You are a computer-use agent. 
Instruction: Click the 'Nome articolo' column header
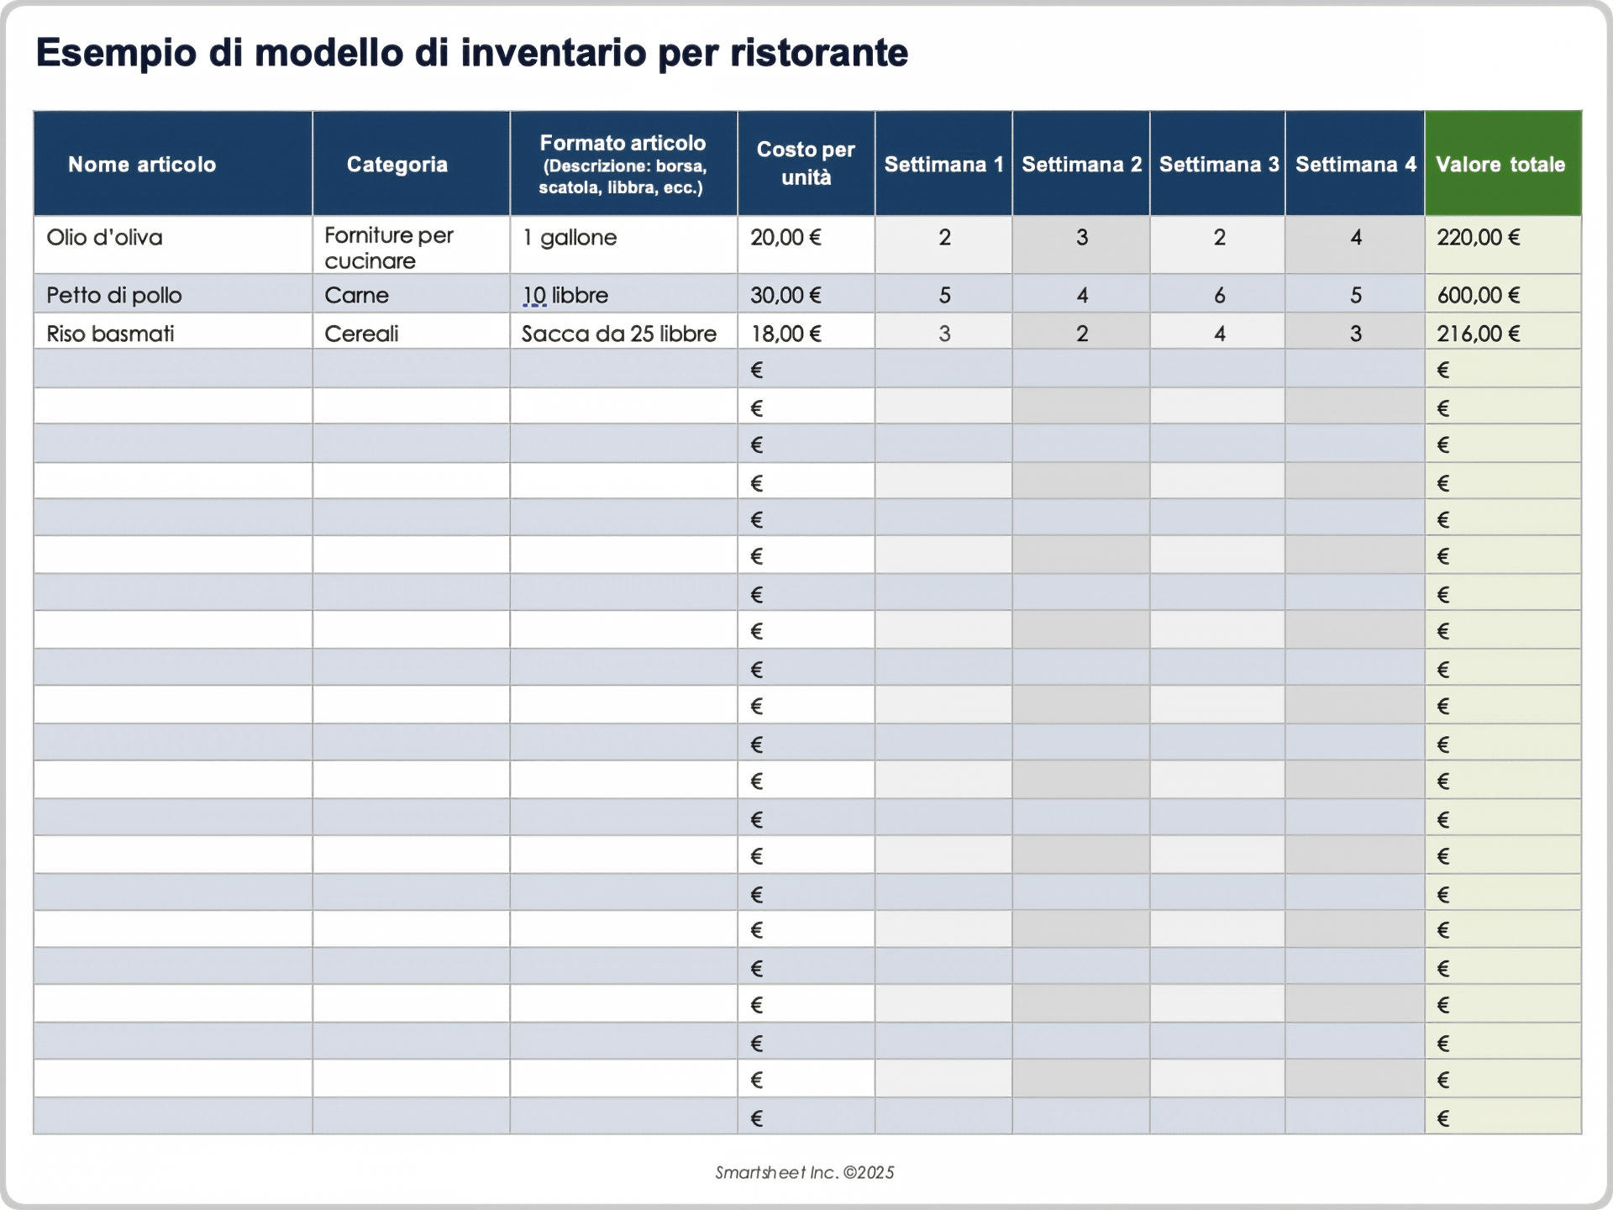coord(143,164)
